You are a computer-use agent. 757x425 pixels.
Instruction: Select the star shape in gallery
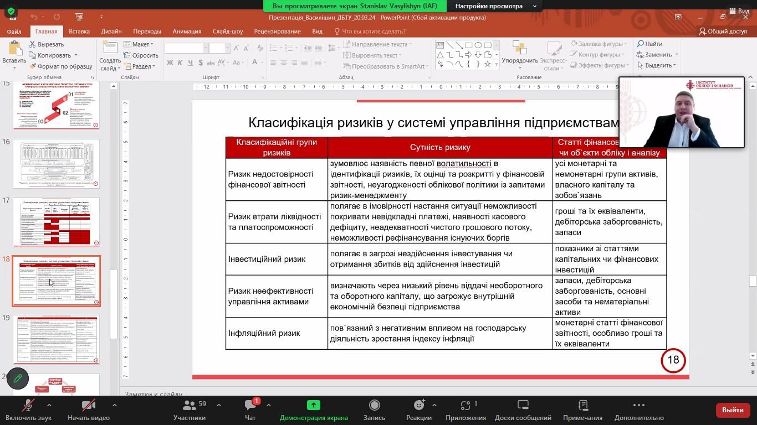coord(488,64)
